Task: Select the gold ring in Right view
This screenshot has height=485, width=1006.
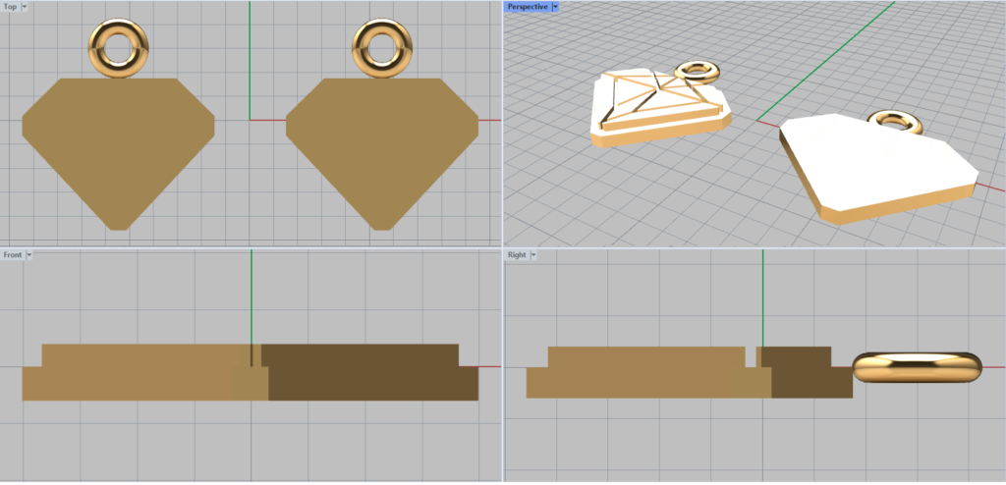Action: point(917,367)
